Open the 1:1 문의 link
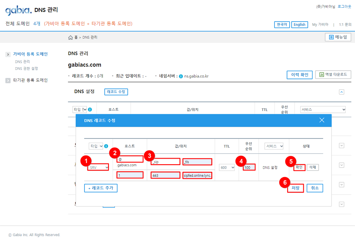Screen dimensions: 355x246 pos(345,25)
